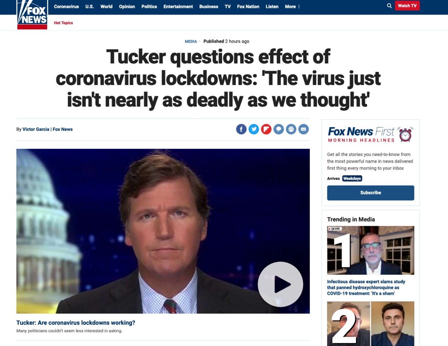Click the Watch TV button
The image size is (448, 346).
[x=407, y=6]
